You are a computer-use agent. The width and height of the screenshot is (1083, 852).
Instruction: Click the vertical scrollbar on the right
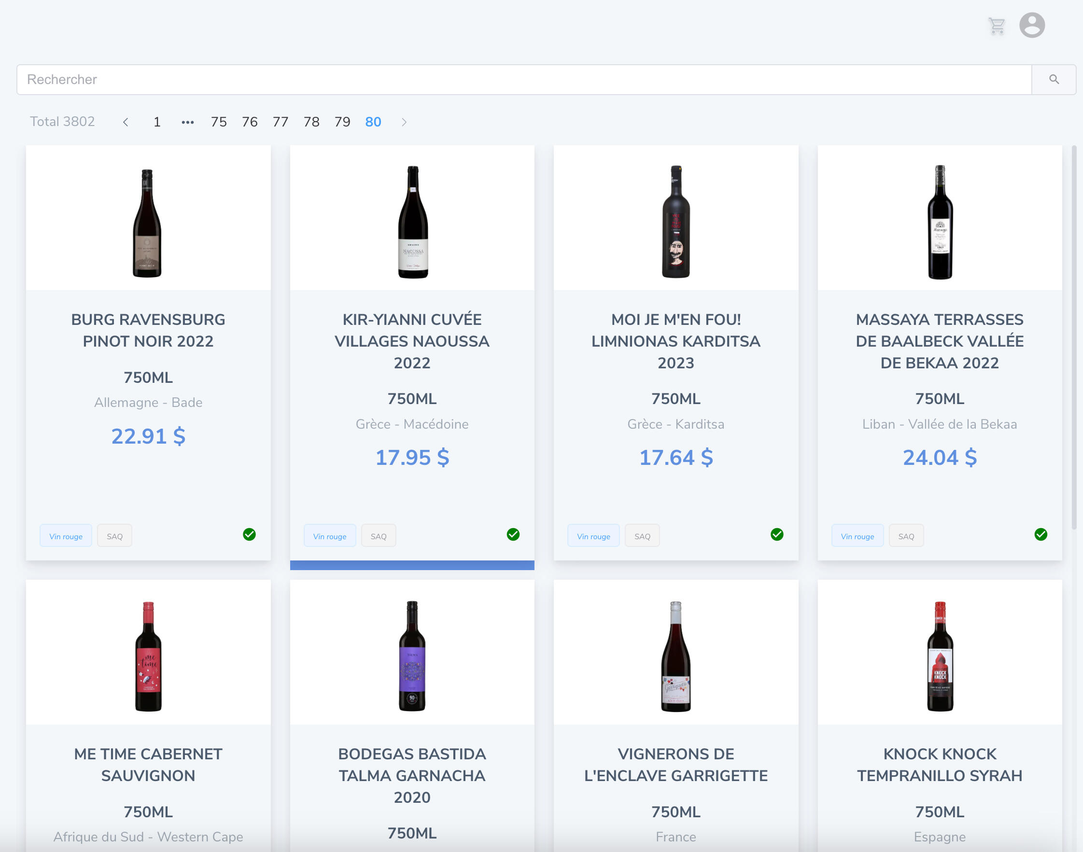1073,337
